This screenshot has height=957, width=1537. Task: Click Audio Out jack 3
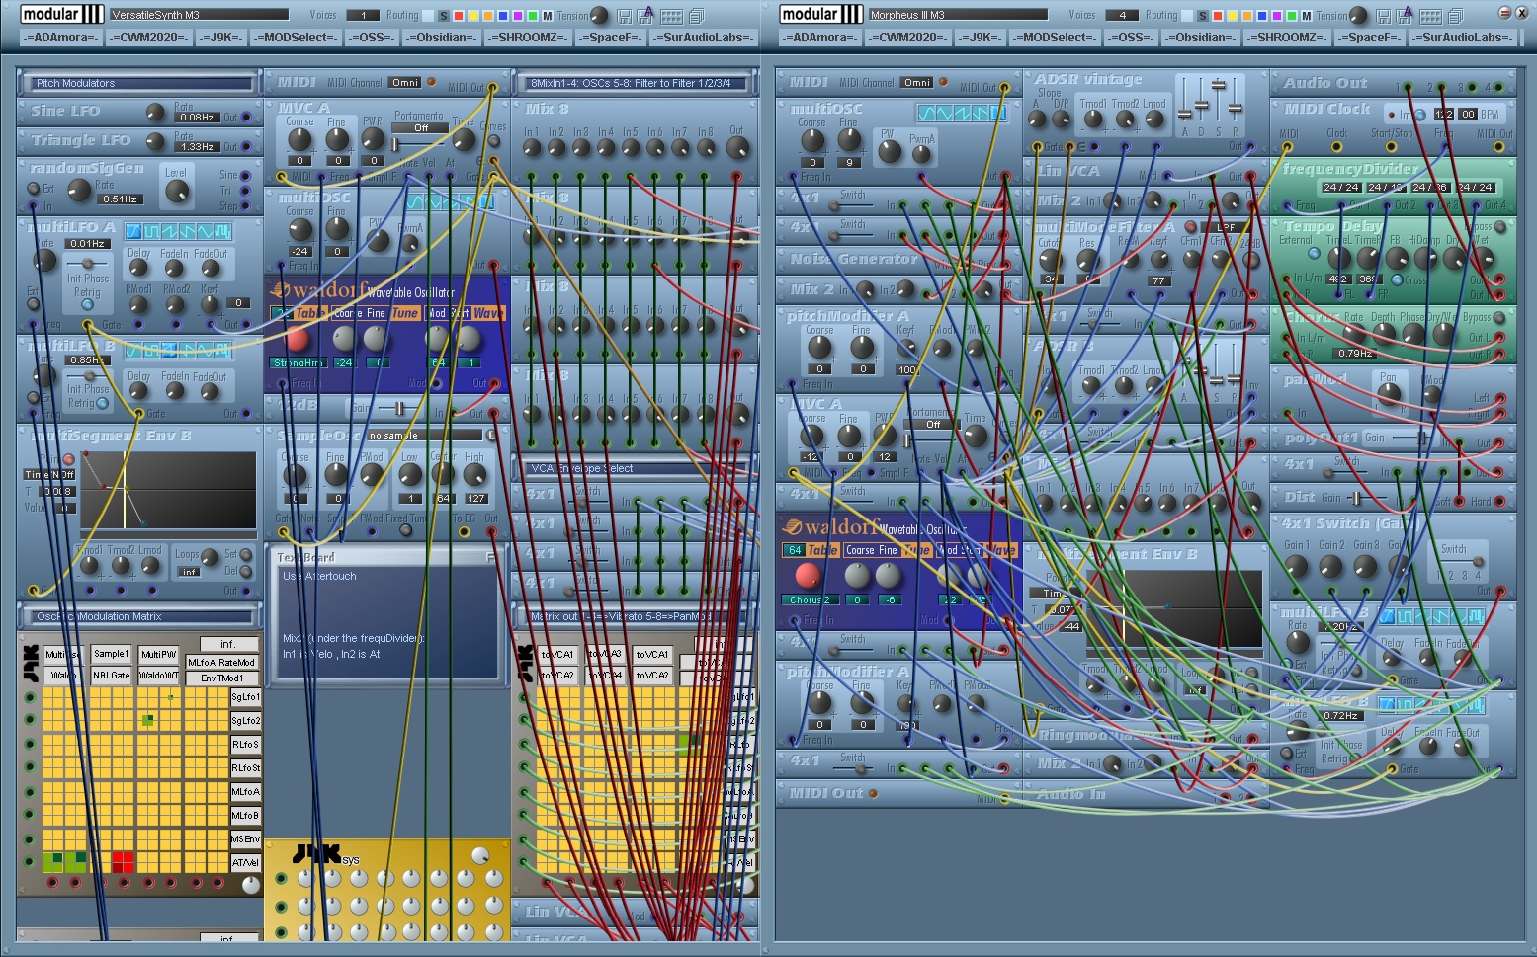tap(1474, 88)
